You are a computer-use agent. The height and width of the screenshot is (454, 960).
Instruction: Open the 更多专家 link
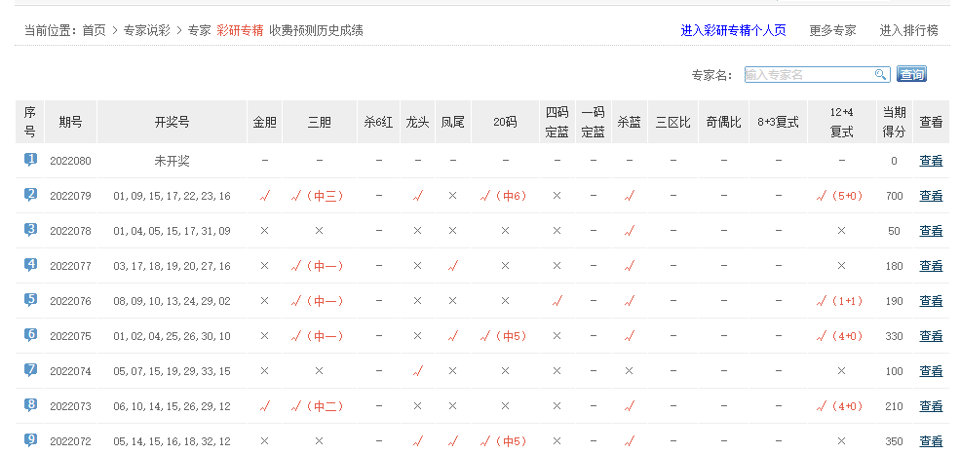coord(832,30)
